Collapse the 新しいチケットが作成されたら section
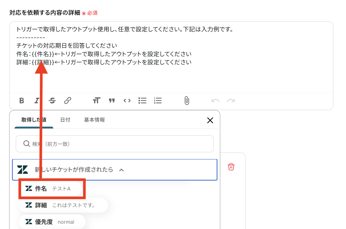The image size is (346, 229). [x=115, y=170]
